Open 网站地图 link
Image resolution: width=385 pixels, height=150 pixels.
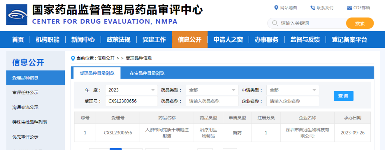point(289,8)
